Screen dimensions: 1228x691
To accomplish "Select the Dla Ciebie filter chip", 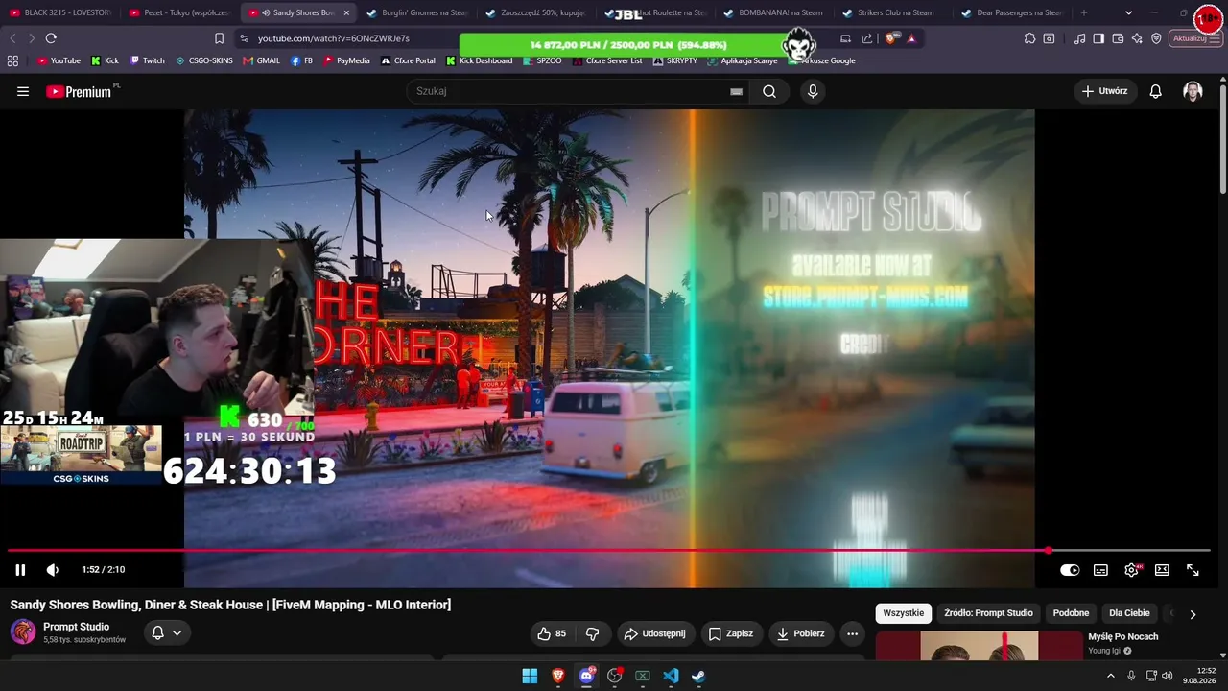I will coord(1129,613).
